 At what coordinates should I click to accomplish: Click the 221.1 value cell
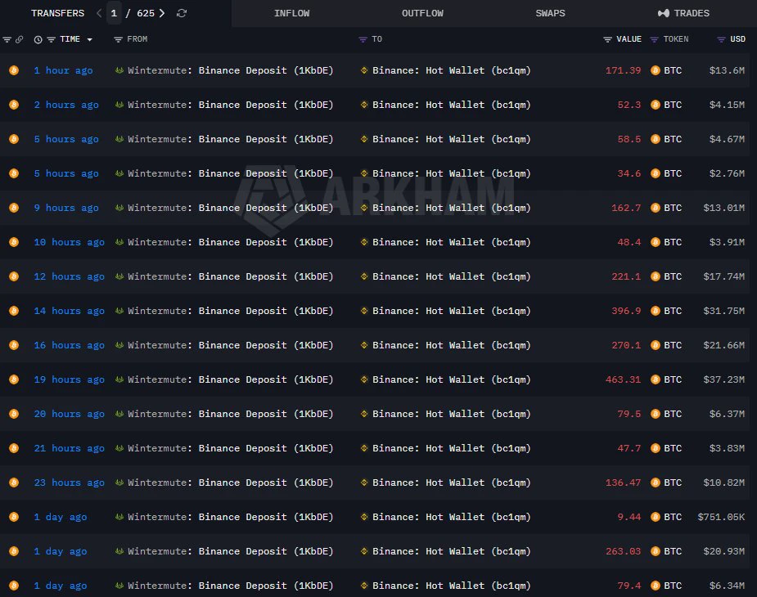click(x=626, y=276)
